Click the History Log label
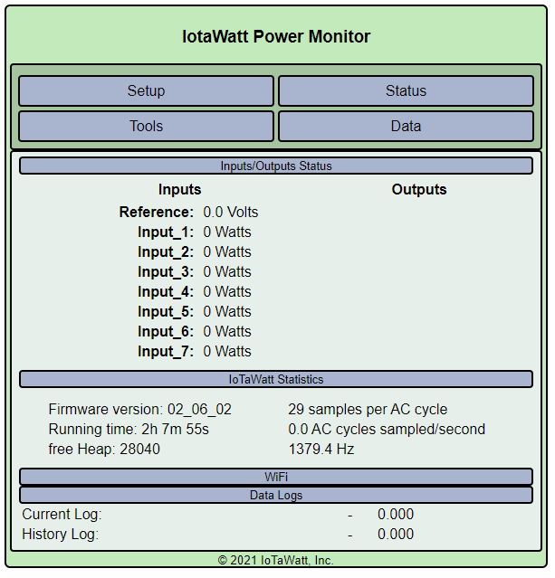Image resolution: width=555 pixels, height=578 pixels. click(60, 535)
